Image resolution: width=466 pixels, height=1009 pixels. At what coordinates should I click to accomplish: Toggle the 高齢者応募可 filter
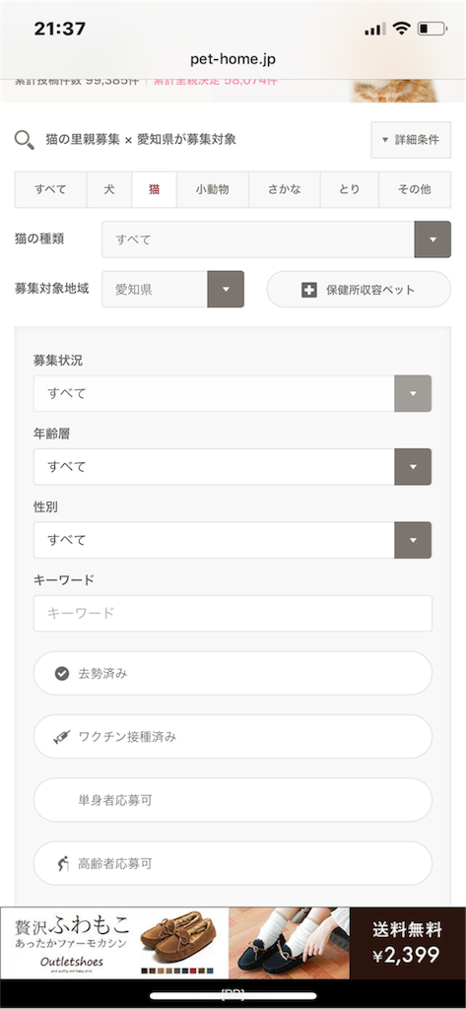click(x=233, y=863)
